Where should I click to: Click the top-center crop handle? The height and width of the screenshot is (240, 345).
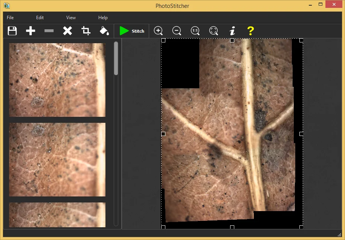click(x=232, y=40)
